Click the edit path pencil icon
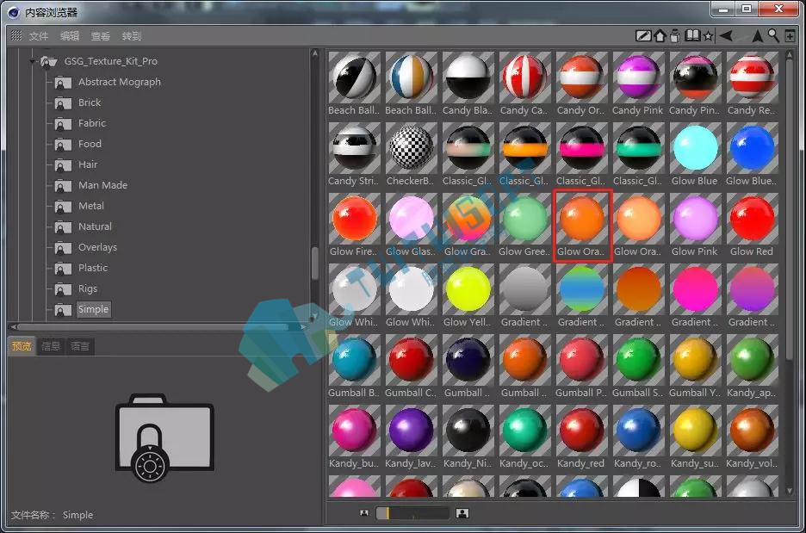Image resolution: width=806 pixels, height=533 pixels. pyautogui.click(x=643, y=36)
